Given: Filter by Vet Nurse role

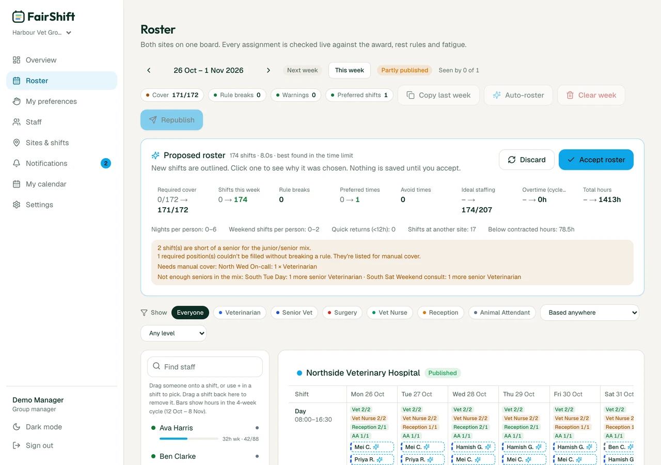Looking at the screenshot, I should [390, 313].
